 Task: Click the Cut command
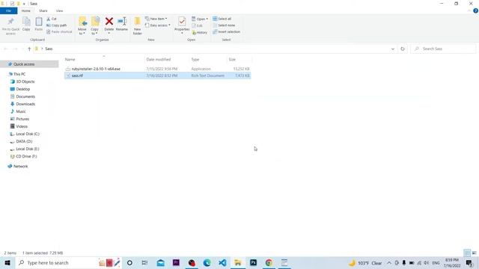pyautogui.click(x=52, y=19)
